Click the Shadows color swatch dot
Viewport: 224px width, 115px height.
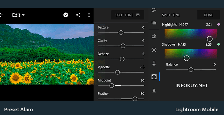219,44
